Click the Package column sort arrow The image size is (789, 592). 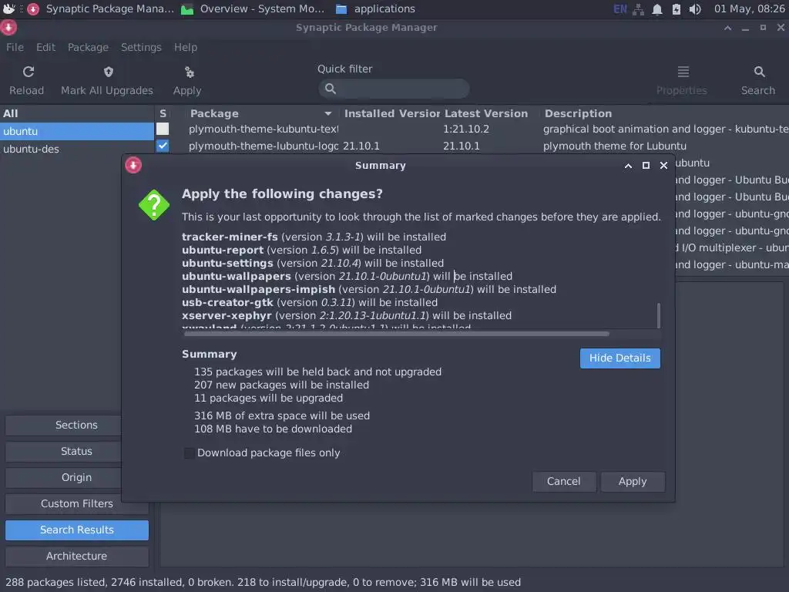pos(328,114)
